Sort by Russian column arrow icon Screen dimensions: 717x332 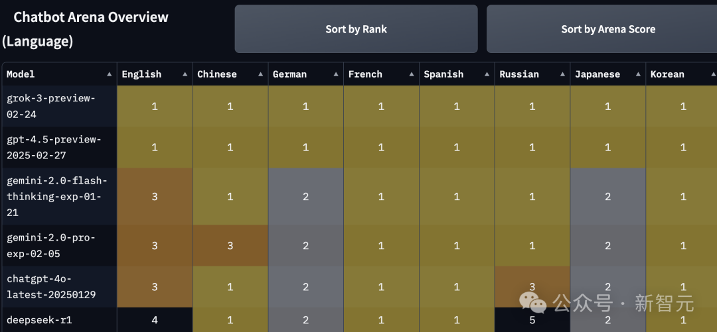562,74
